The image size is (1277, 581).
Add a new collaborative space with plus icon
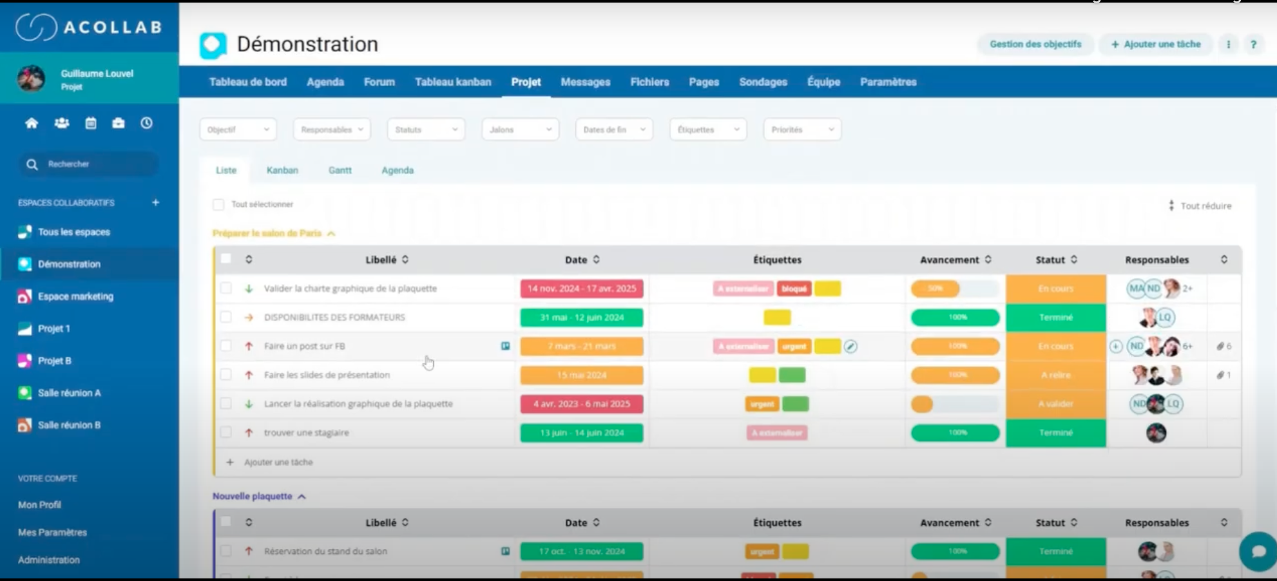pos(155,202)
